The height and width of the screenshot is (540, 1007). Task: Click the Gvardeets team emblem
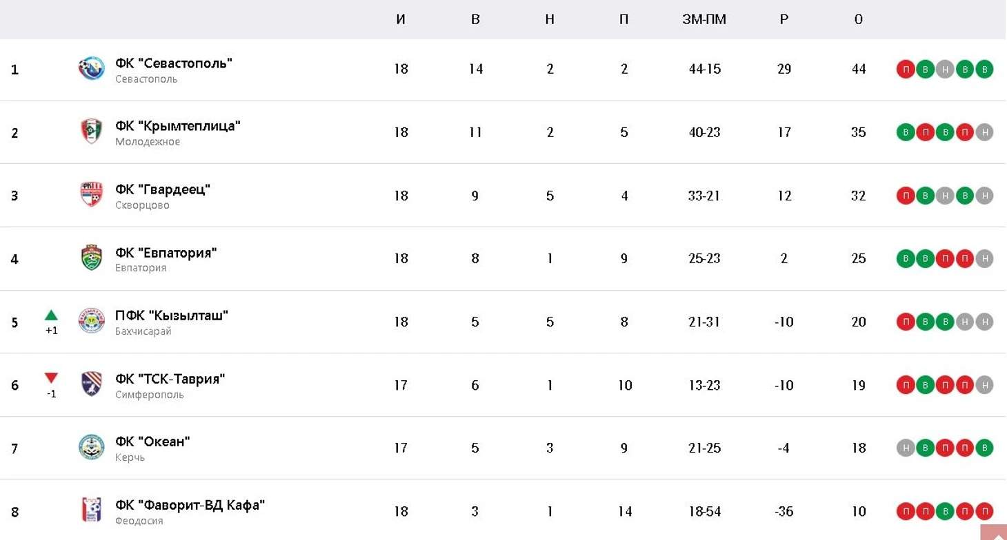pos(92,195)
